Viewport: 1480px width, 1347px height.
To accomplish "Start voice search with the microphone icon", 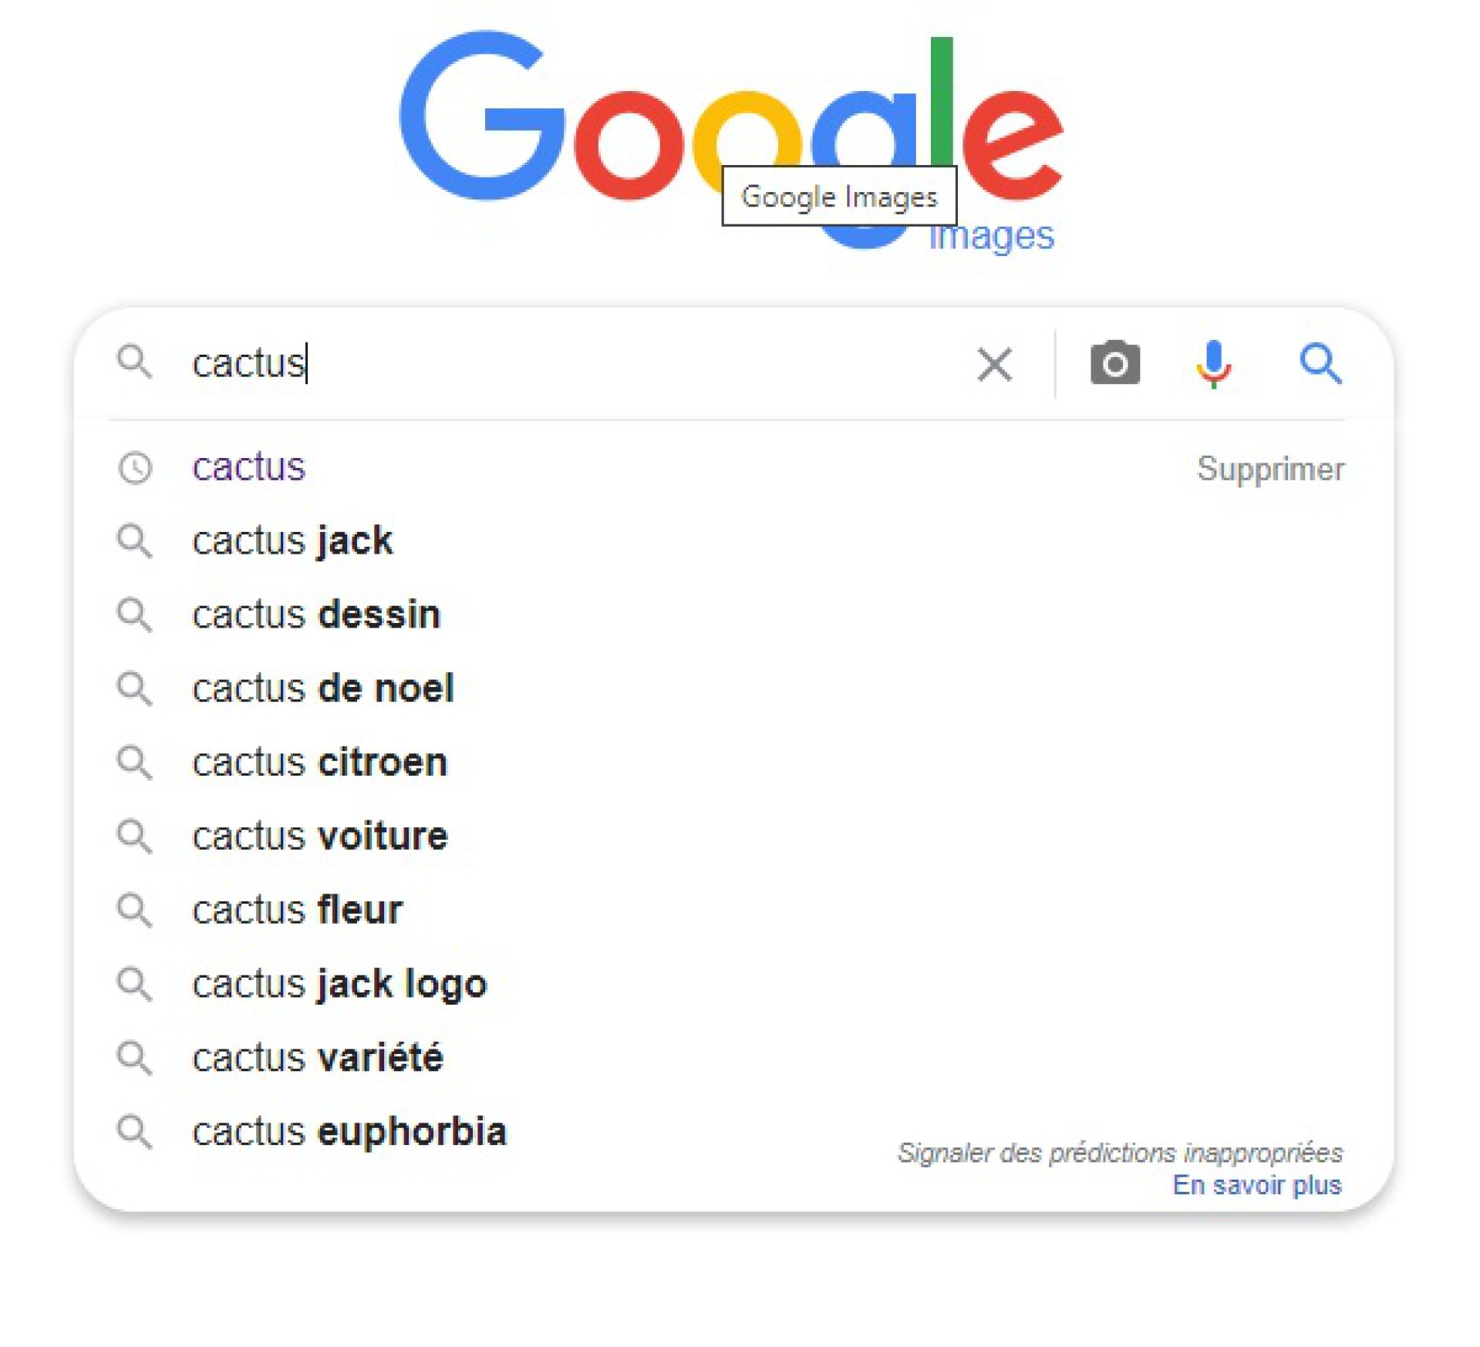I will tap(1212, 363).
